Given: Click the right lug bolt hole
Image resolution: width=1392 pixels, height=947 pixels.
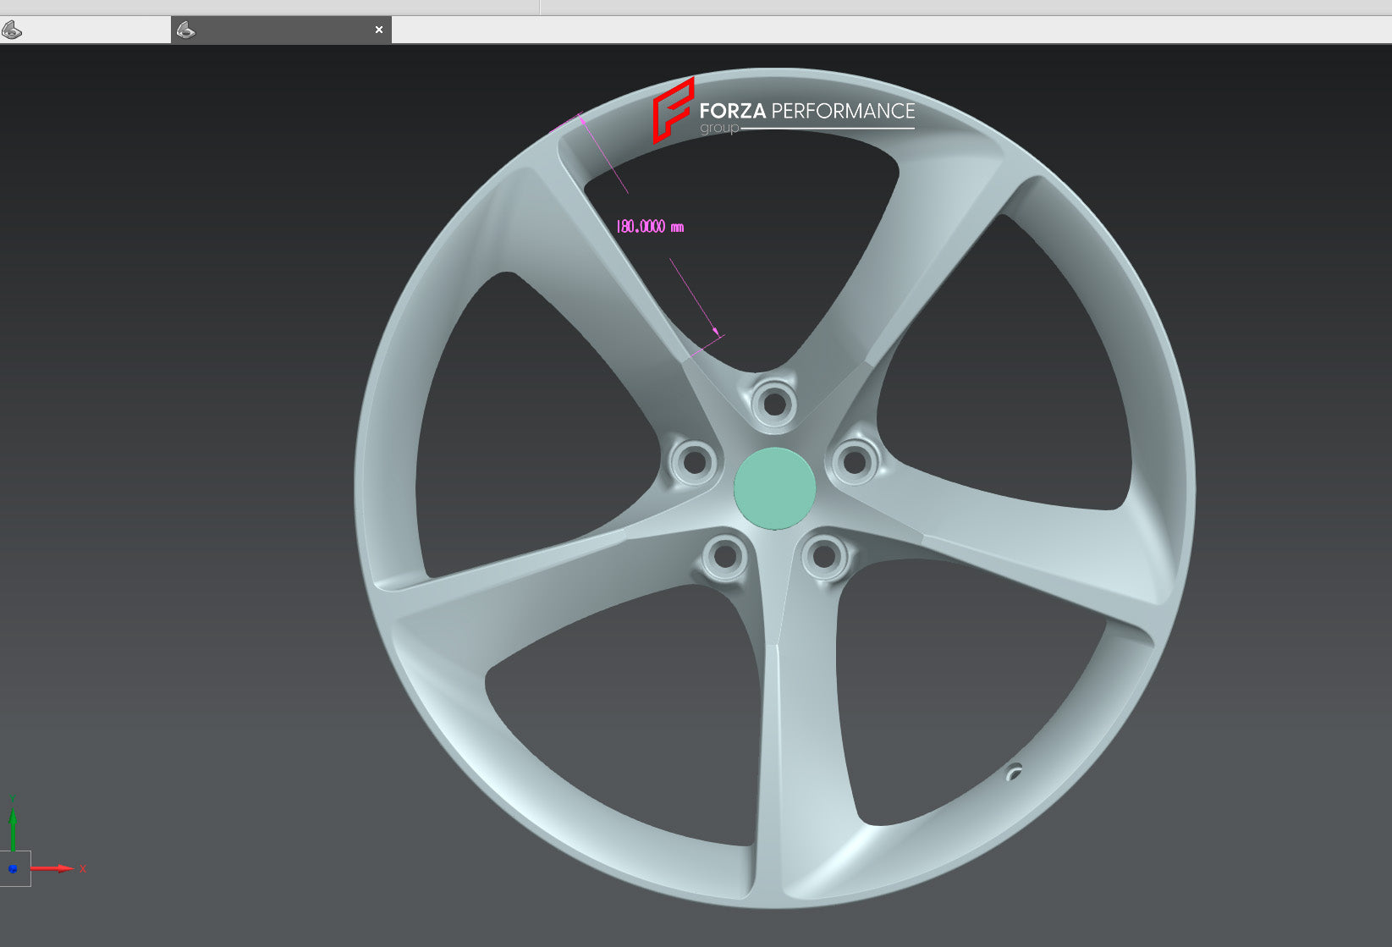Looking at the screenshot, I should coord(855,462).
